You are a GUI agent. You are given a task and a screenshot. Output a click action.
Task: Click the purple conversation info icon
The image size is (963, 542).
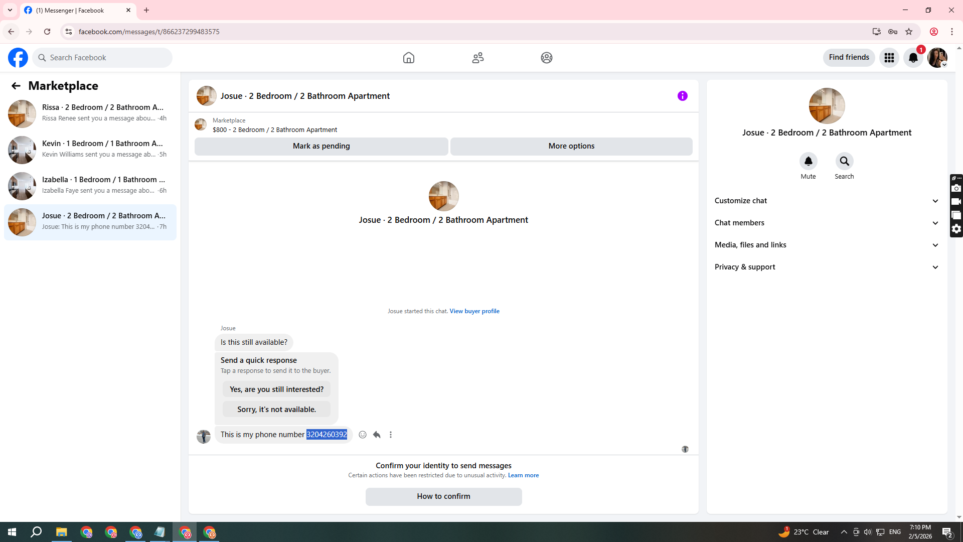(x=682, y=96)
